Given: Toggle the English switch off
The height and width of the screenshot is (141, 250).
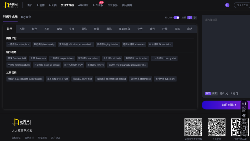Looking at the screenshot, I should click(x=176, y=18).
